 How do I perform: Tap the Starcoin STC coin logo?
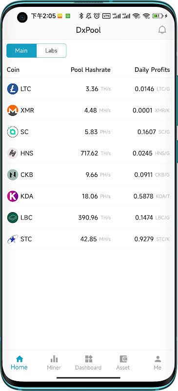pyautogui.click(x=13, y=239)
